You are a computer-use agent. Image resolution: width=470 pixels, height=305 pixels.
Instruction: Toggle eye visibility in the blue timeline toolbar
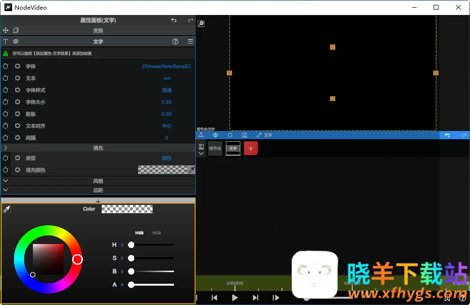(216, 135)
